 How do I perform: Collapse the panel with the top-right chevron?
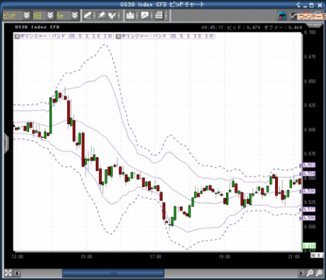click(315, 26)
